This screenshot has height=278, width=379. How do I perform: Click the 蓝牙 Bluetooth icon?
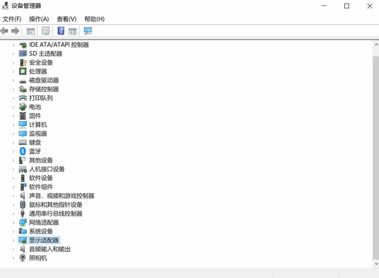pyautogui.click(x=23, y=151)
